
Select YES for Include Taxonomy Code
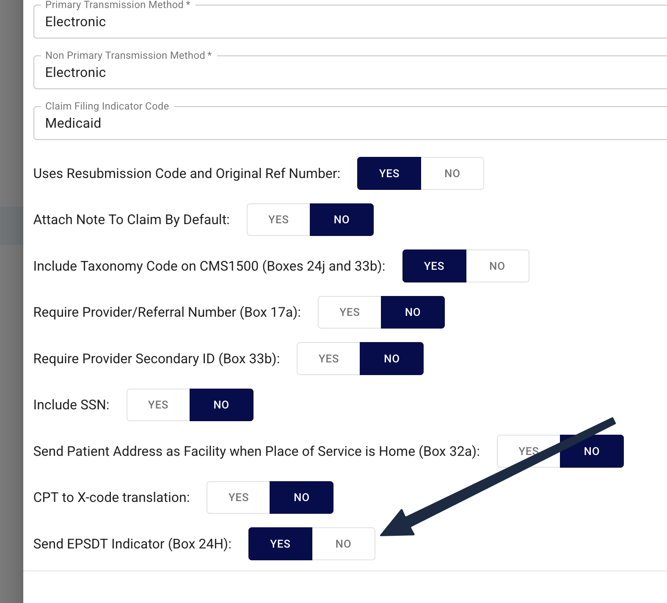click(x=434, y=266)
